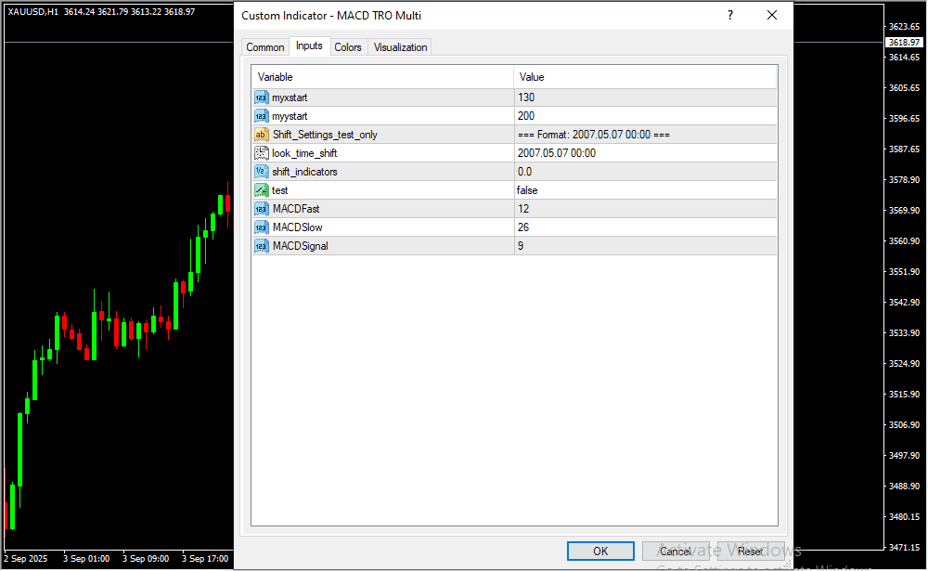928x571 pixels.
Task: Switch to the Common tab
Action: (264, 47)
